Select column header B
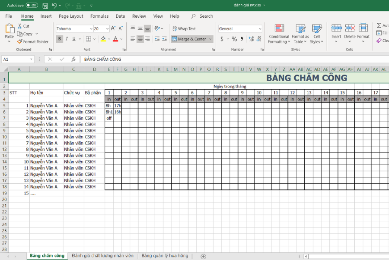Image resolution: width=389 pixels, height=260 pixels. tap(46, 69)
